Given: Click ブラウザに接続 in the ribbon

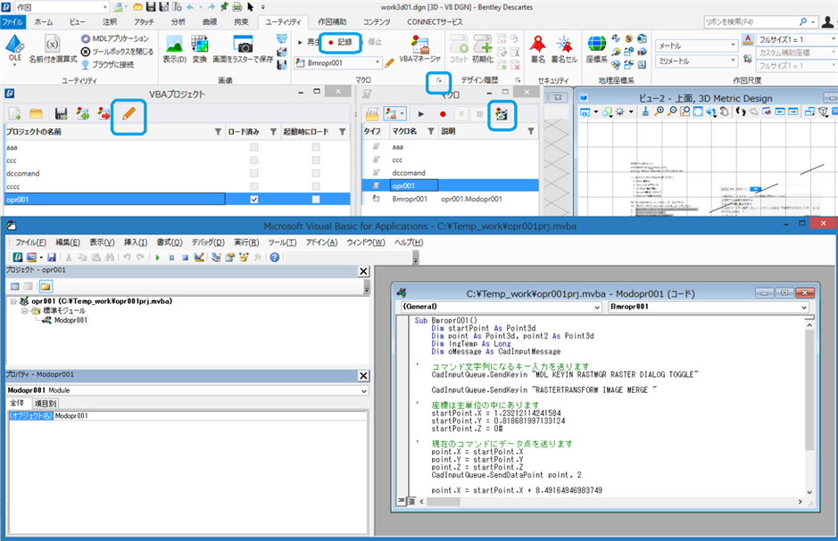Looking at the screenshot, I should [x=107, y=64].
